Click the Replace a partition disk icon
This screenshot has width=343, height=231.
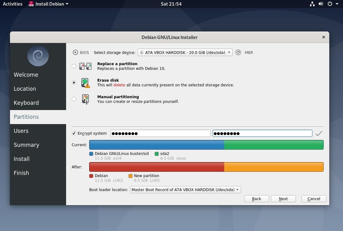point(85,66)
